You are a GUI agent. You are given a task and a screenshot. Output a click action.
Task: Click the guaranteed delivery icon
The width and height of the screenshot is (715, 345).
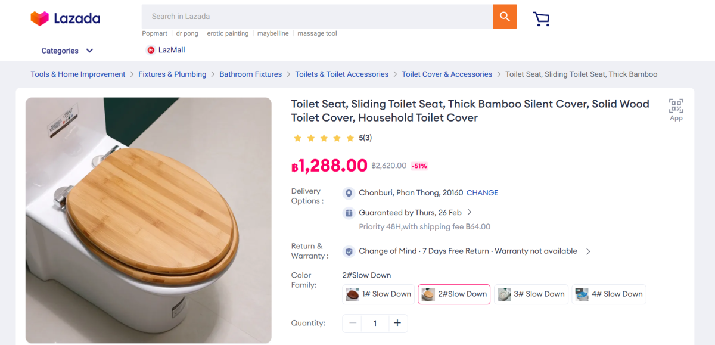[x=349, y=213]
